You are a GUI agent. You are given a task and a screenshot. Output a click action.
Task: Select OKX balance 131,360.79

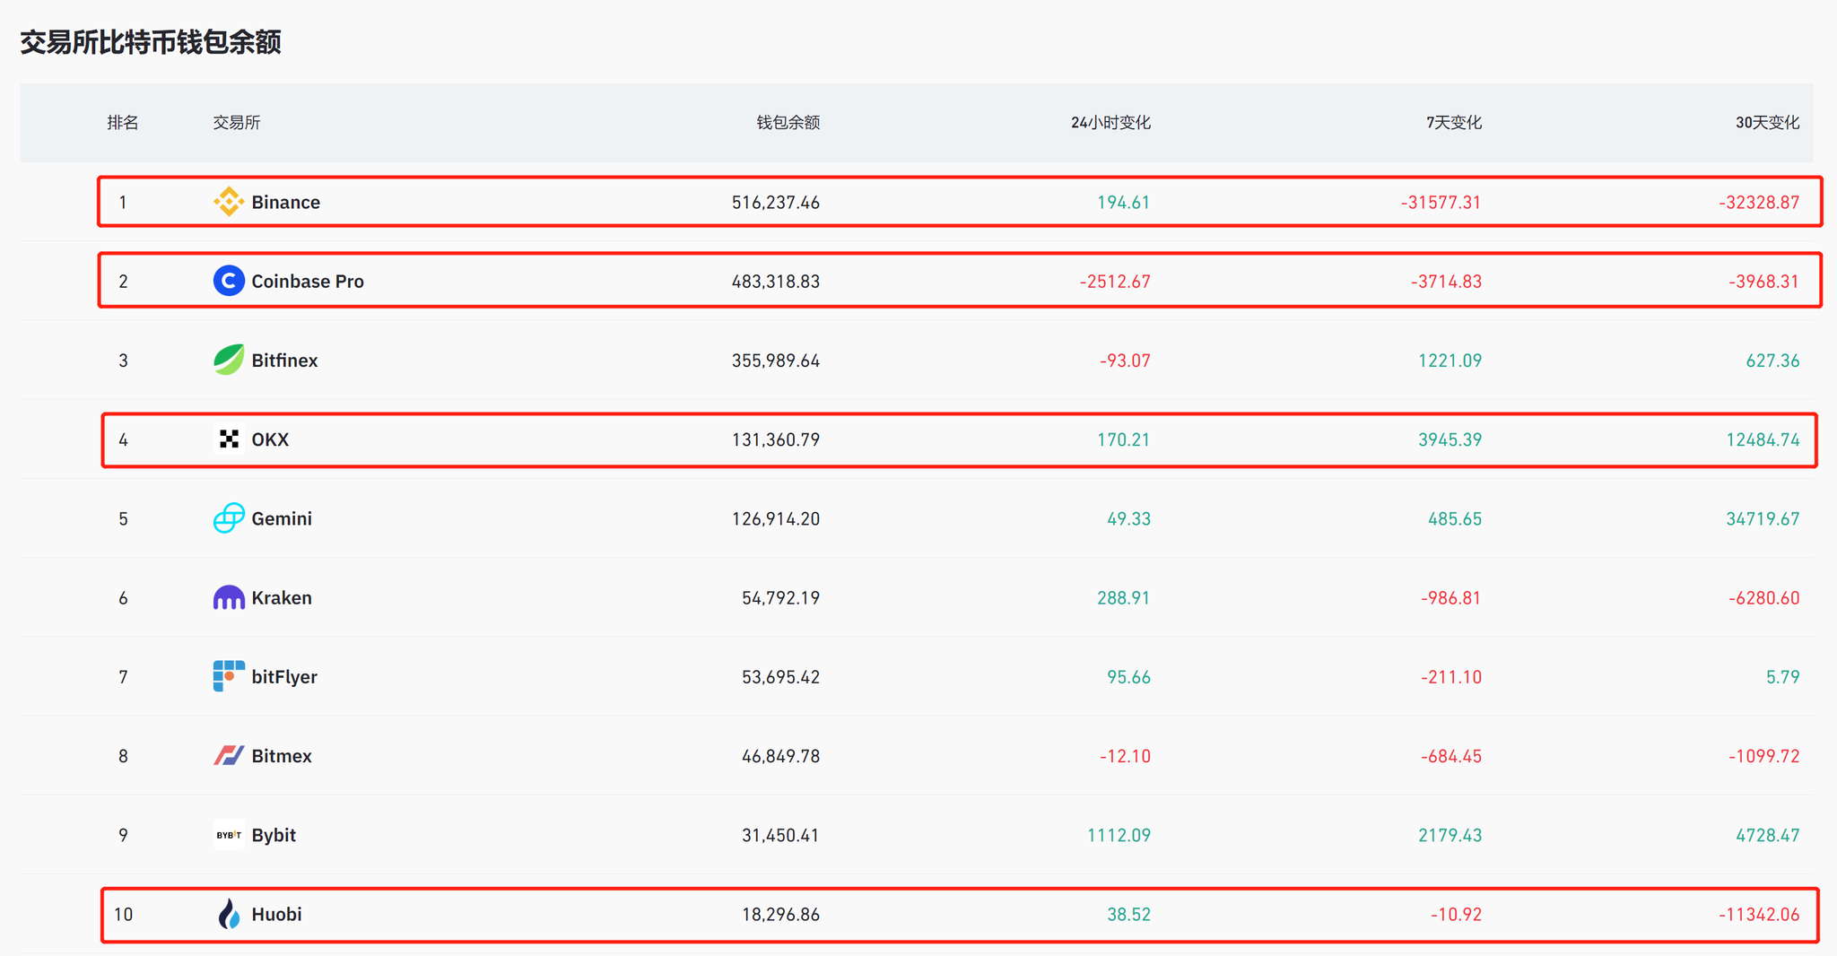click(x=776, y=439)
